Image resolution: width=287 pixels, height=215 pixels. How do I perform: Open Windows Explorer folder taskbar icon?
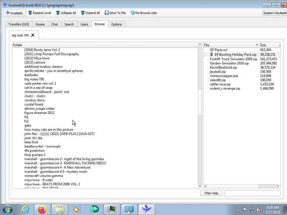59,209
